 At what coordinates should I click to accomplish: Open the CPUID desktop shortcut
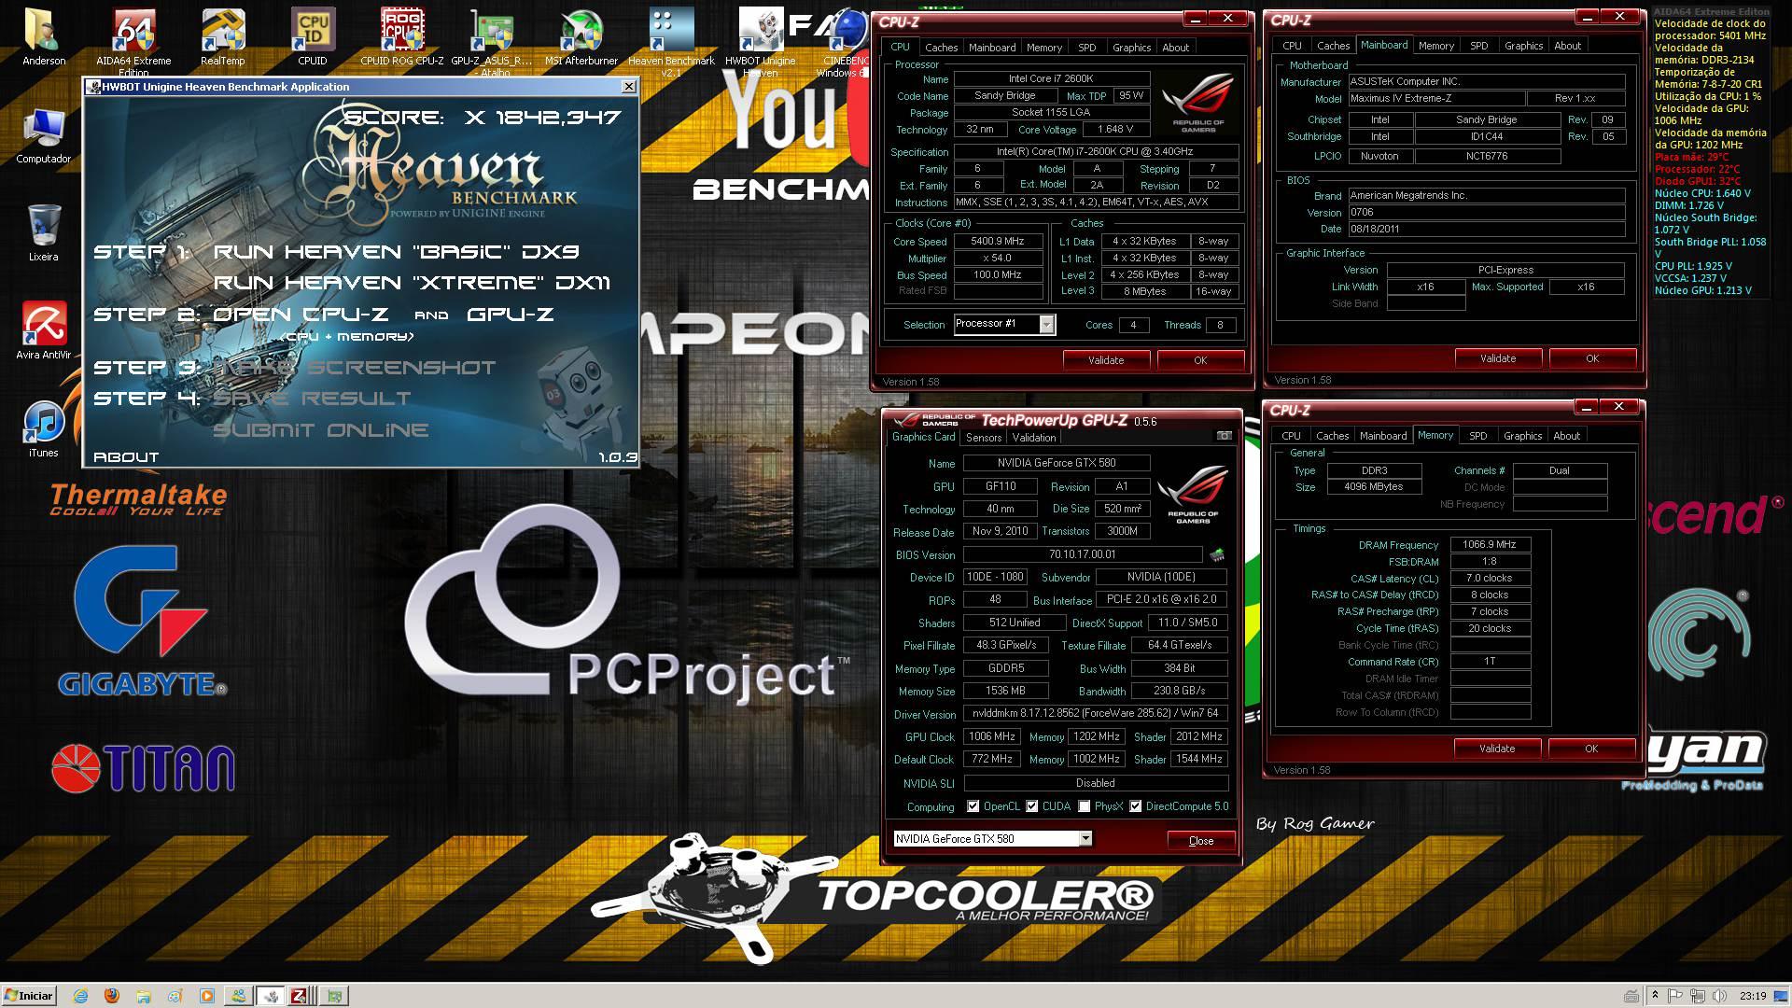tap(313, 37)
